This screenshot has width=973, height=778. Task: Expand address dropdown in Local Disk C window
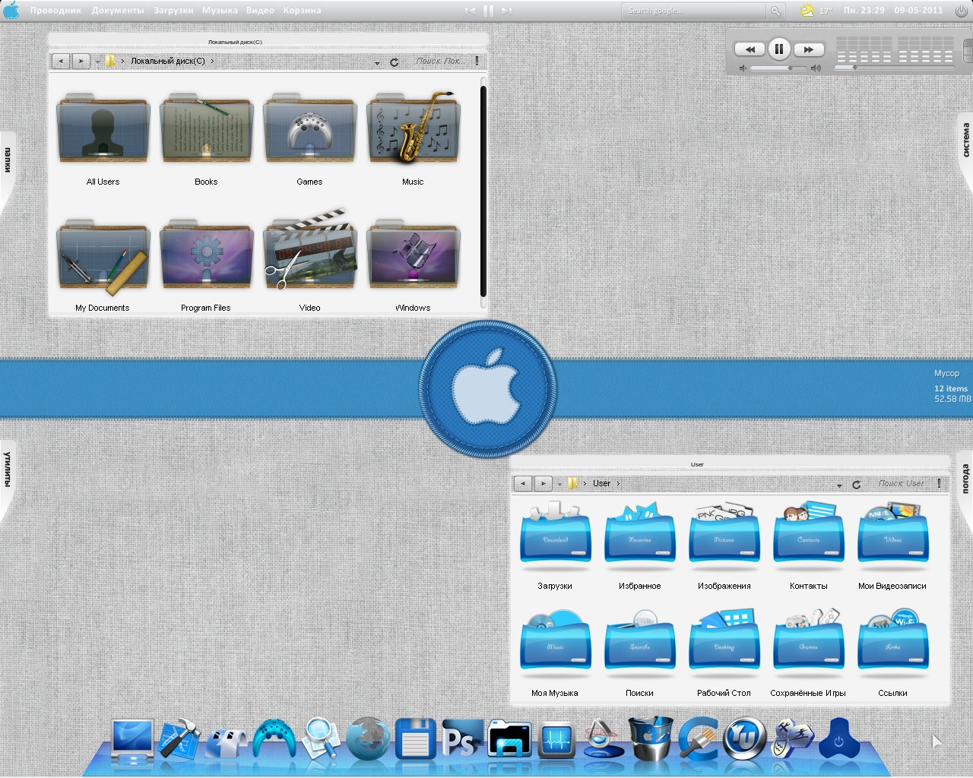[377, 63]
